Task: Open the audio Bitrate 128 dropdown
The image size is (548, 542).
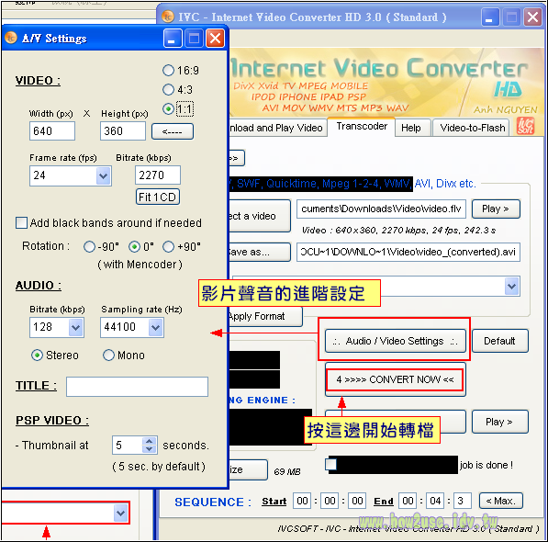Action: click(x=76, y=328)
